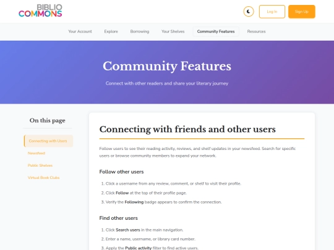
Task: Select the Borrowing nav item
Action: (x=140, y=31)
